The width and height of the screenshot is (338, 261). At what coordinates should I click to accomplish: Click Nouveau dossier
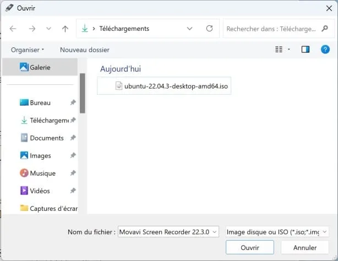(x=85, y=50)
